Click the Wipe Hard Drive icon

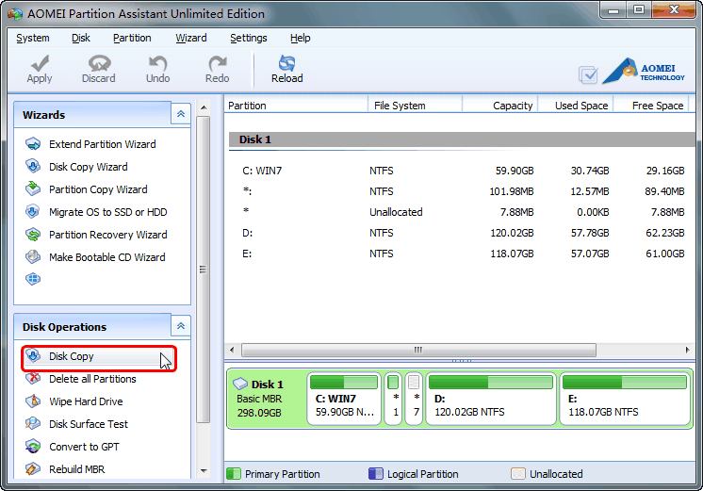(33, 401)
